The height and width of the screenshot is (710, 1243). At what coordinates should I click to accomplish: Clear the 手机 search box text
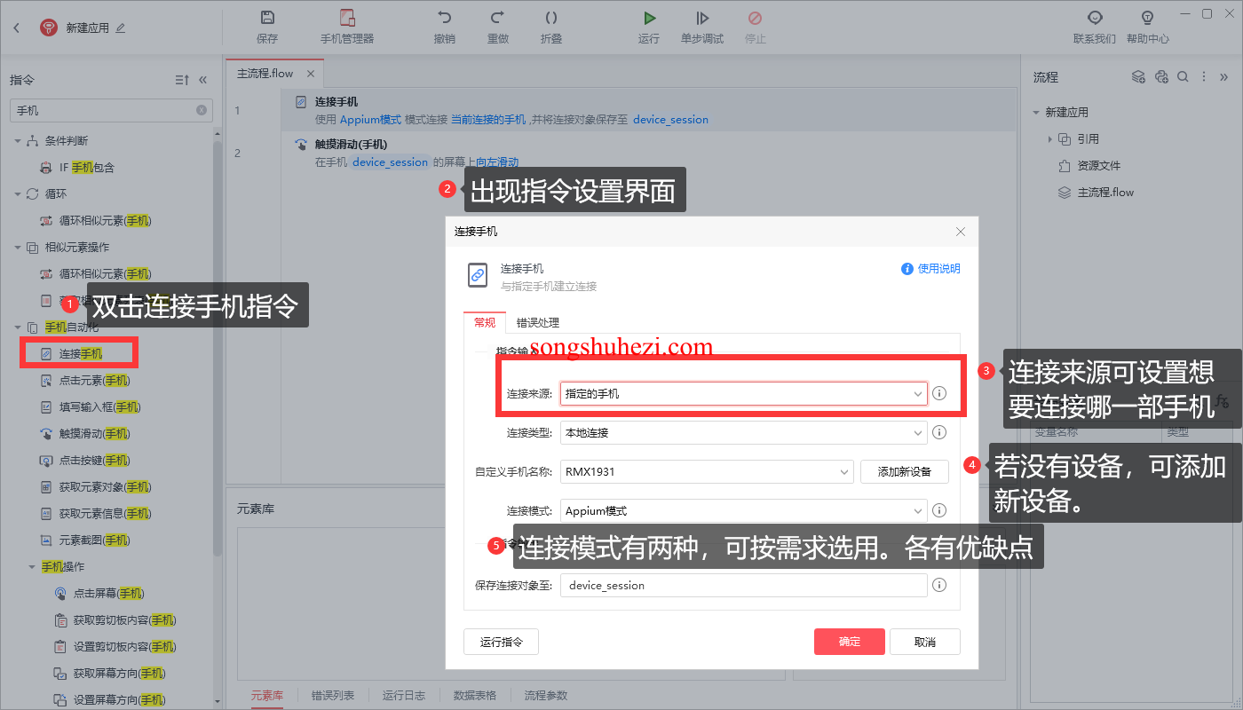pyautogui.click(x=202, y=110)
